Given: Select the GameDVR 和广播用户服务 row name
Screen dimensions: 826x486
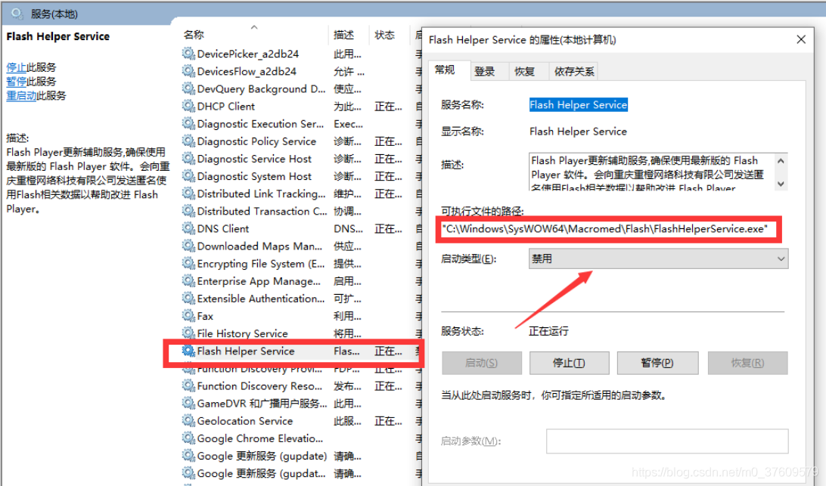Looking at the screenshot, I should (262, 404).
